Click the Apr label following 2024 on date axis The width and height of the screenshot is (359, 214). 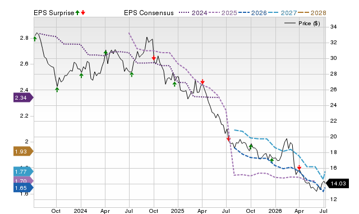[105, 211]
